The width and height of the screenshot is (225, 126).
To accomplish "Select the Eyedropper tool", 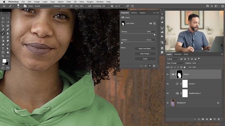I will coord(3,29).
